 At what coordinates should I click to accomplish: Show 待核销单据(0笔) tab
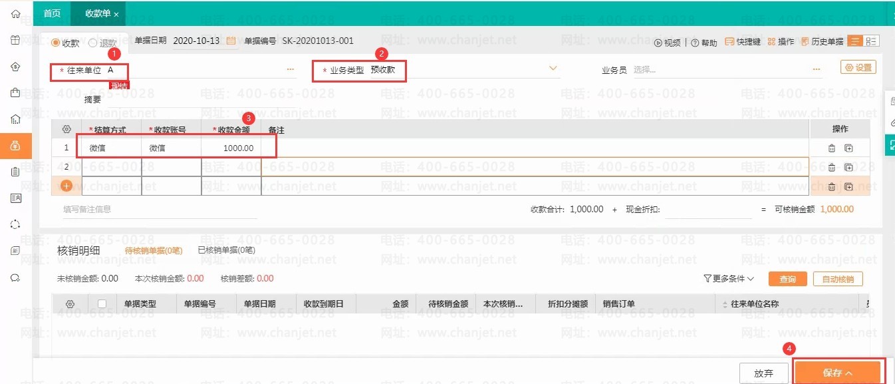click(154, 251)
